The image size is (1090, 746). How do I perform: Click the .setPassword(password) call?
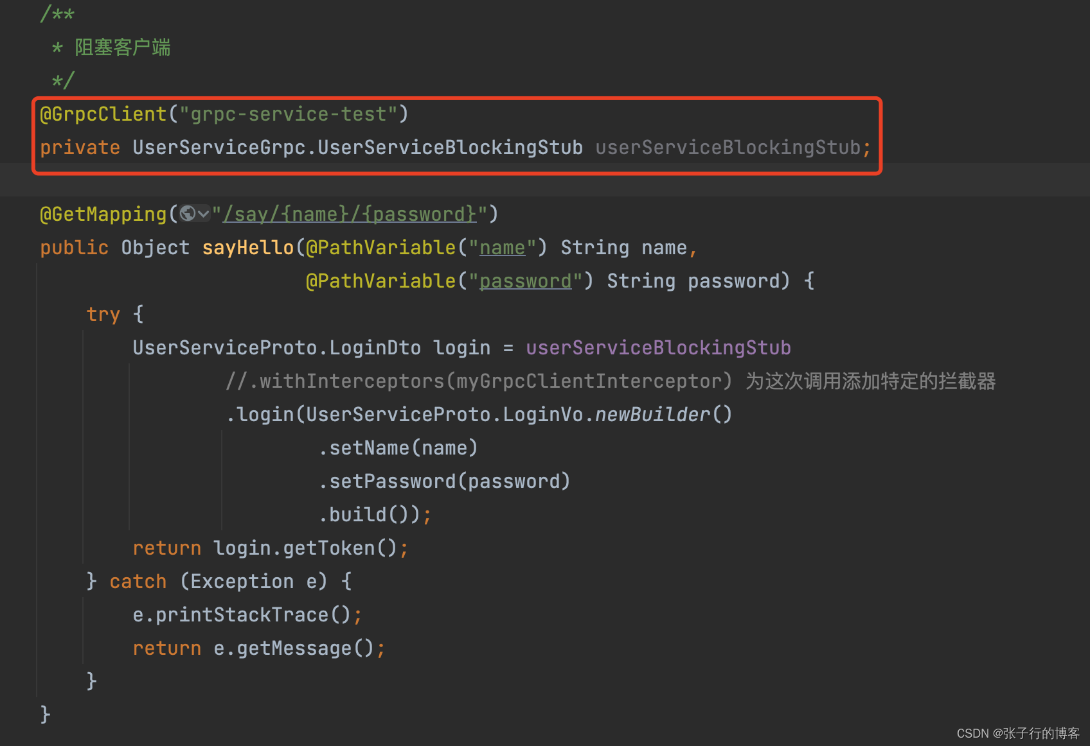coord(444,481)
